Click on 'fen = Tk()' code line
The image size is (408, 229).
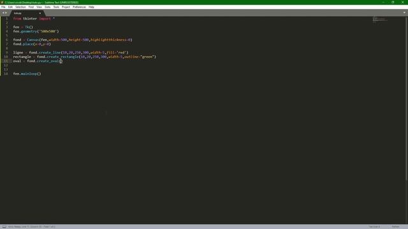pyautogui.click(x=23, y=27)
